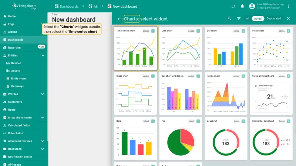Image resolution: width=296 pixels, height=166 pixels.
Task: Open info icon on Bar chart with labels
Action: (198, 76)
